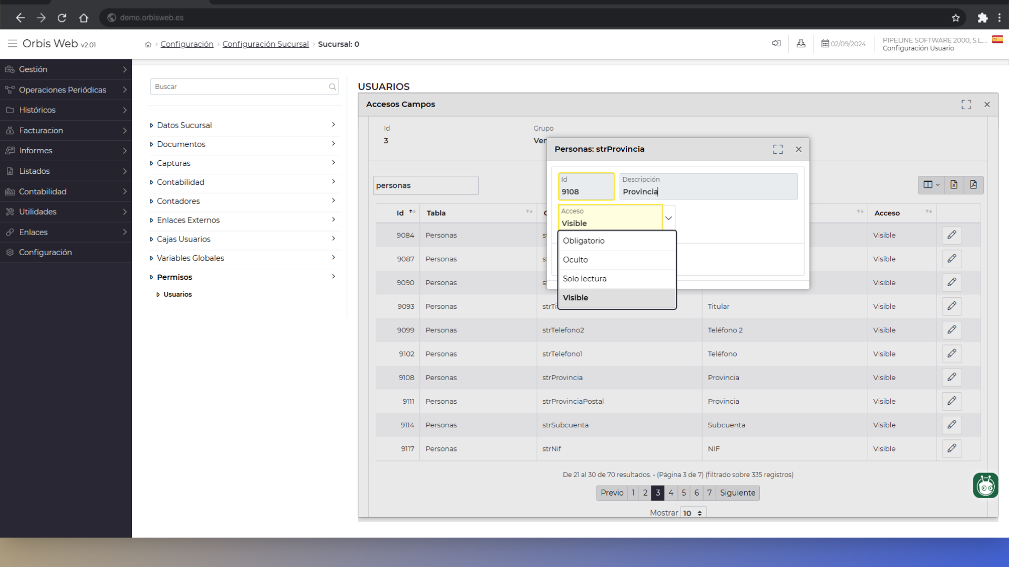
Task: Edit row 9102 with its pencil icon
Action: 952,353
